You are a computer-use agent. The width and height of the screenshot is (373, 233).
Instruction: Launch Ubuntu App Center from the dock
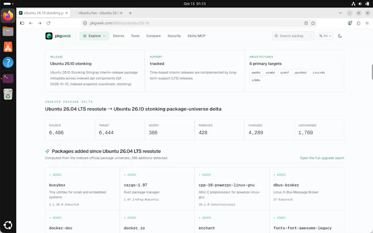coord(8,47)
